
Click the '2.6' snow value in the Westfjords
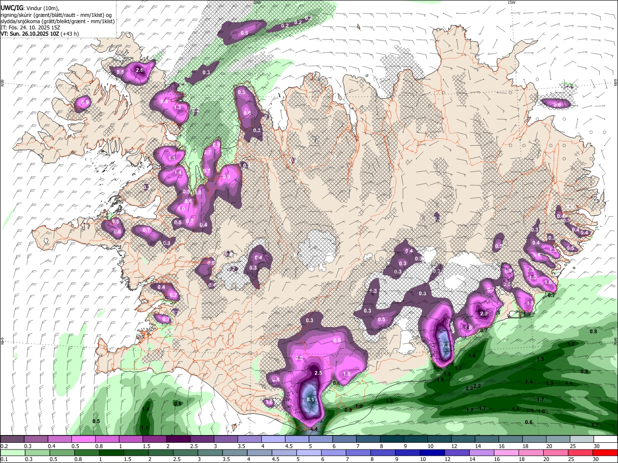coord(140,70)
